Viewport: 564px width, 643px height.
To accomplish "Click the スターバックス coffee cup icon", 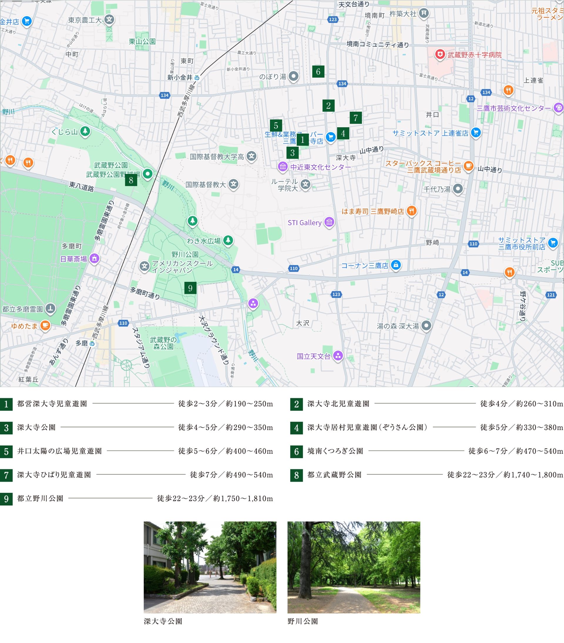I will click(469, 165).
